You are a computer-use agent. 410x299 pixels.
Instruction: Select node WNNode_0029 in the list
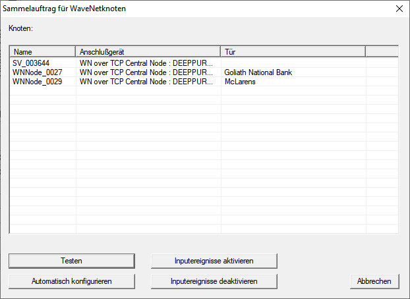click(x=37, y=82)
